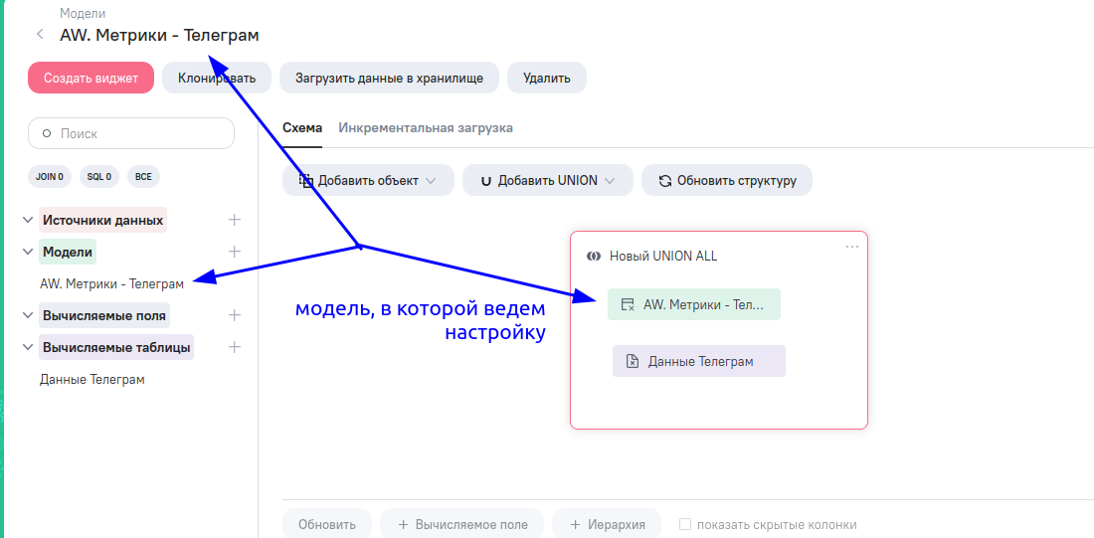Click the Вычисляемые поля section label

[104, 315]
